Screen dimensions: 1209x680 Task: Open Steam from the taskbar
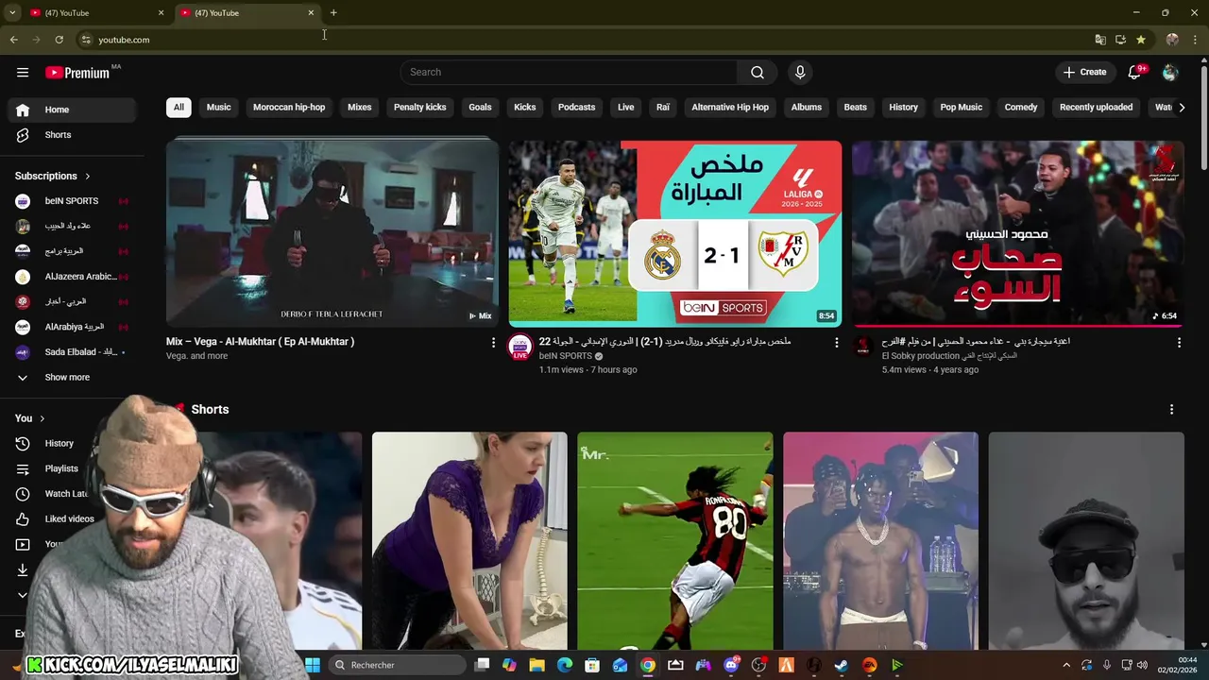842,665
